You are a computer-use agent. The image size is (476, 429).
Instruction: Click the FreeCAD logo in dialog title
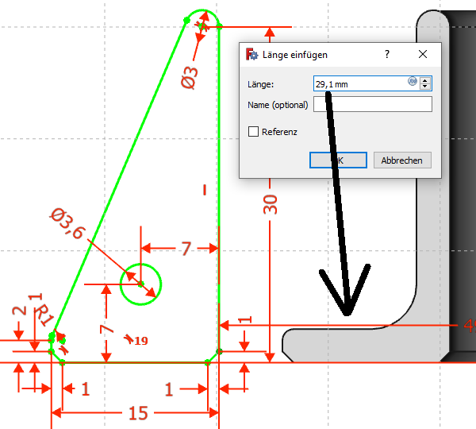[x=252, y=55]
